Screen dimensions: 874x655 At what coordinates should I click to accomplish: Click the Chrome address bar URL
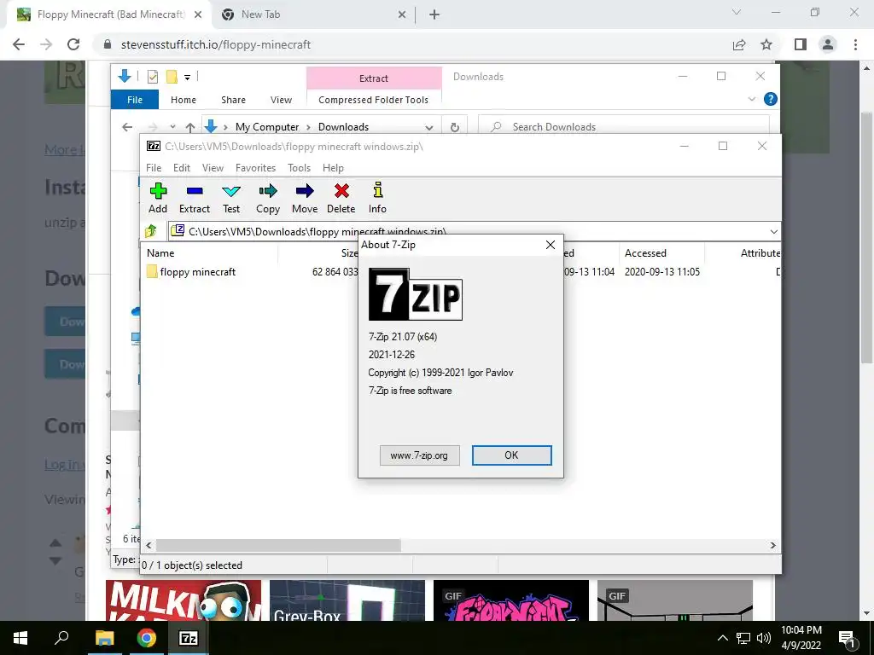[x=216, y=44]
